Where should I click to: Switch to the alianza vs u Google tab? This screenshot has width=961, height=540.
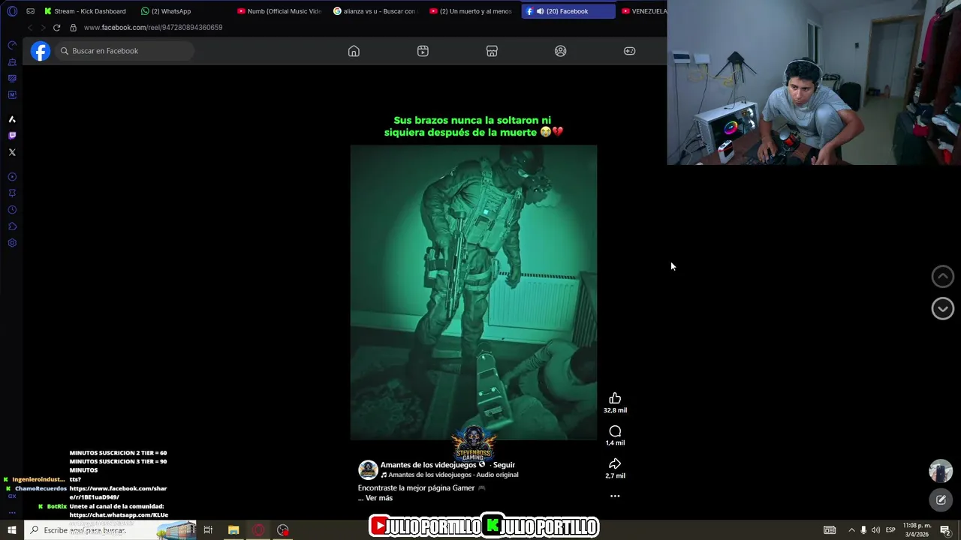tap(376, 11)
